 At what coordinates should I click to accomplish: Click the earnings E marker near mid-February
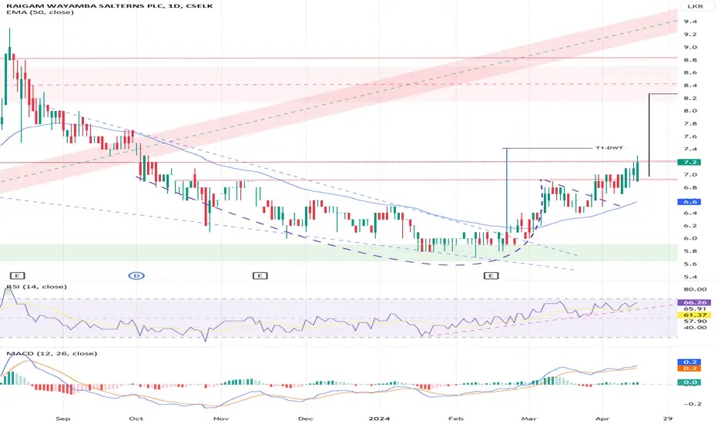pos(492,275)
